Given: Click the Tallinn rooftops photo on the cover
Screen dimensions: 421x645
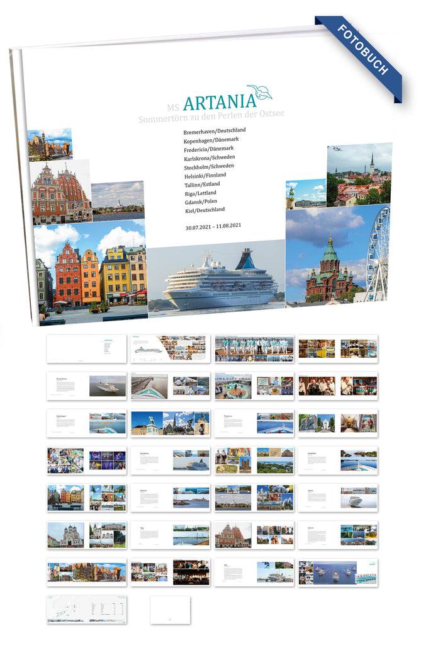Looking at the screenshot, I should point(359,174).
